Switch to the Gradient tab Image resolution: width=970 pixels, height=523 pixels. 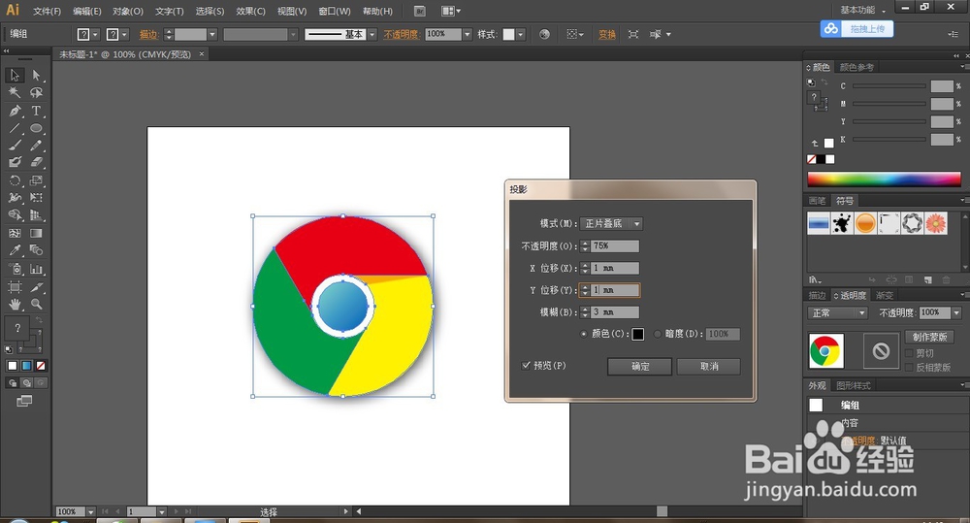tap(885, 295)
